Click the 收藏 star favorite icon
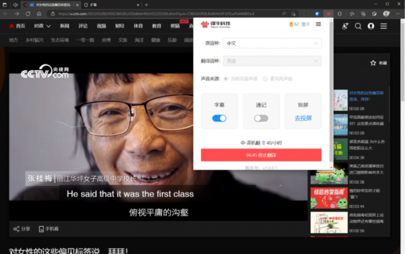This screenshot has width=405, height=254. (373, 63)
